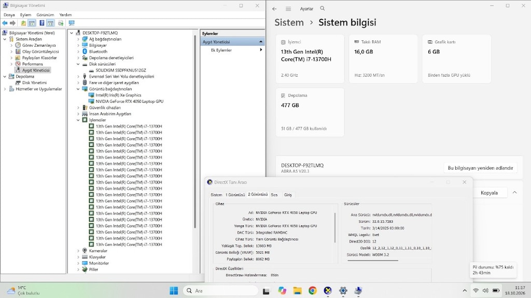
Task: Open the Eylem menu
Action: (x=25, y=15)
